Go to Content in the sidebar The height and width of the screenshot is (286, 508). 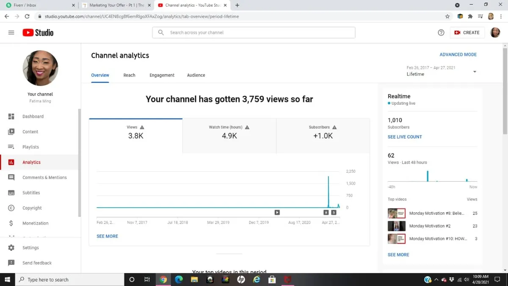30,132
